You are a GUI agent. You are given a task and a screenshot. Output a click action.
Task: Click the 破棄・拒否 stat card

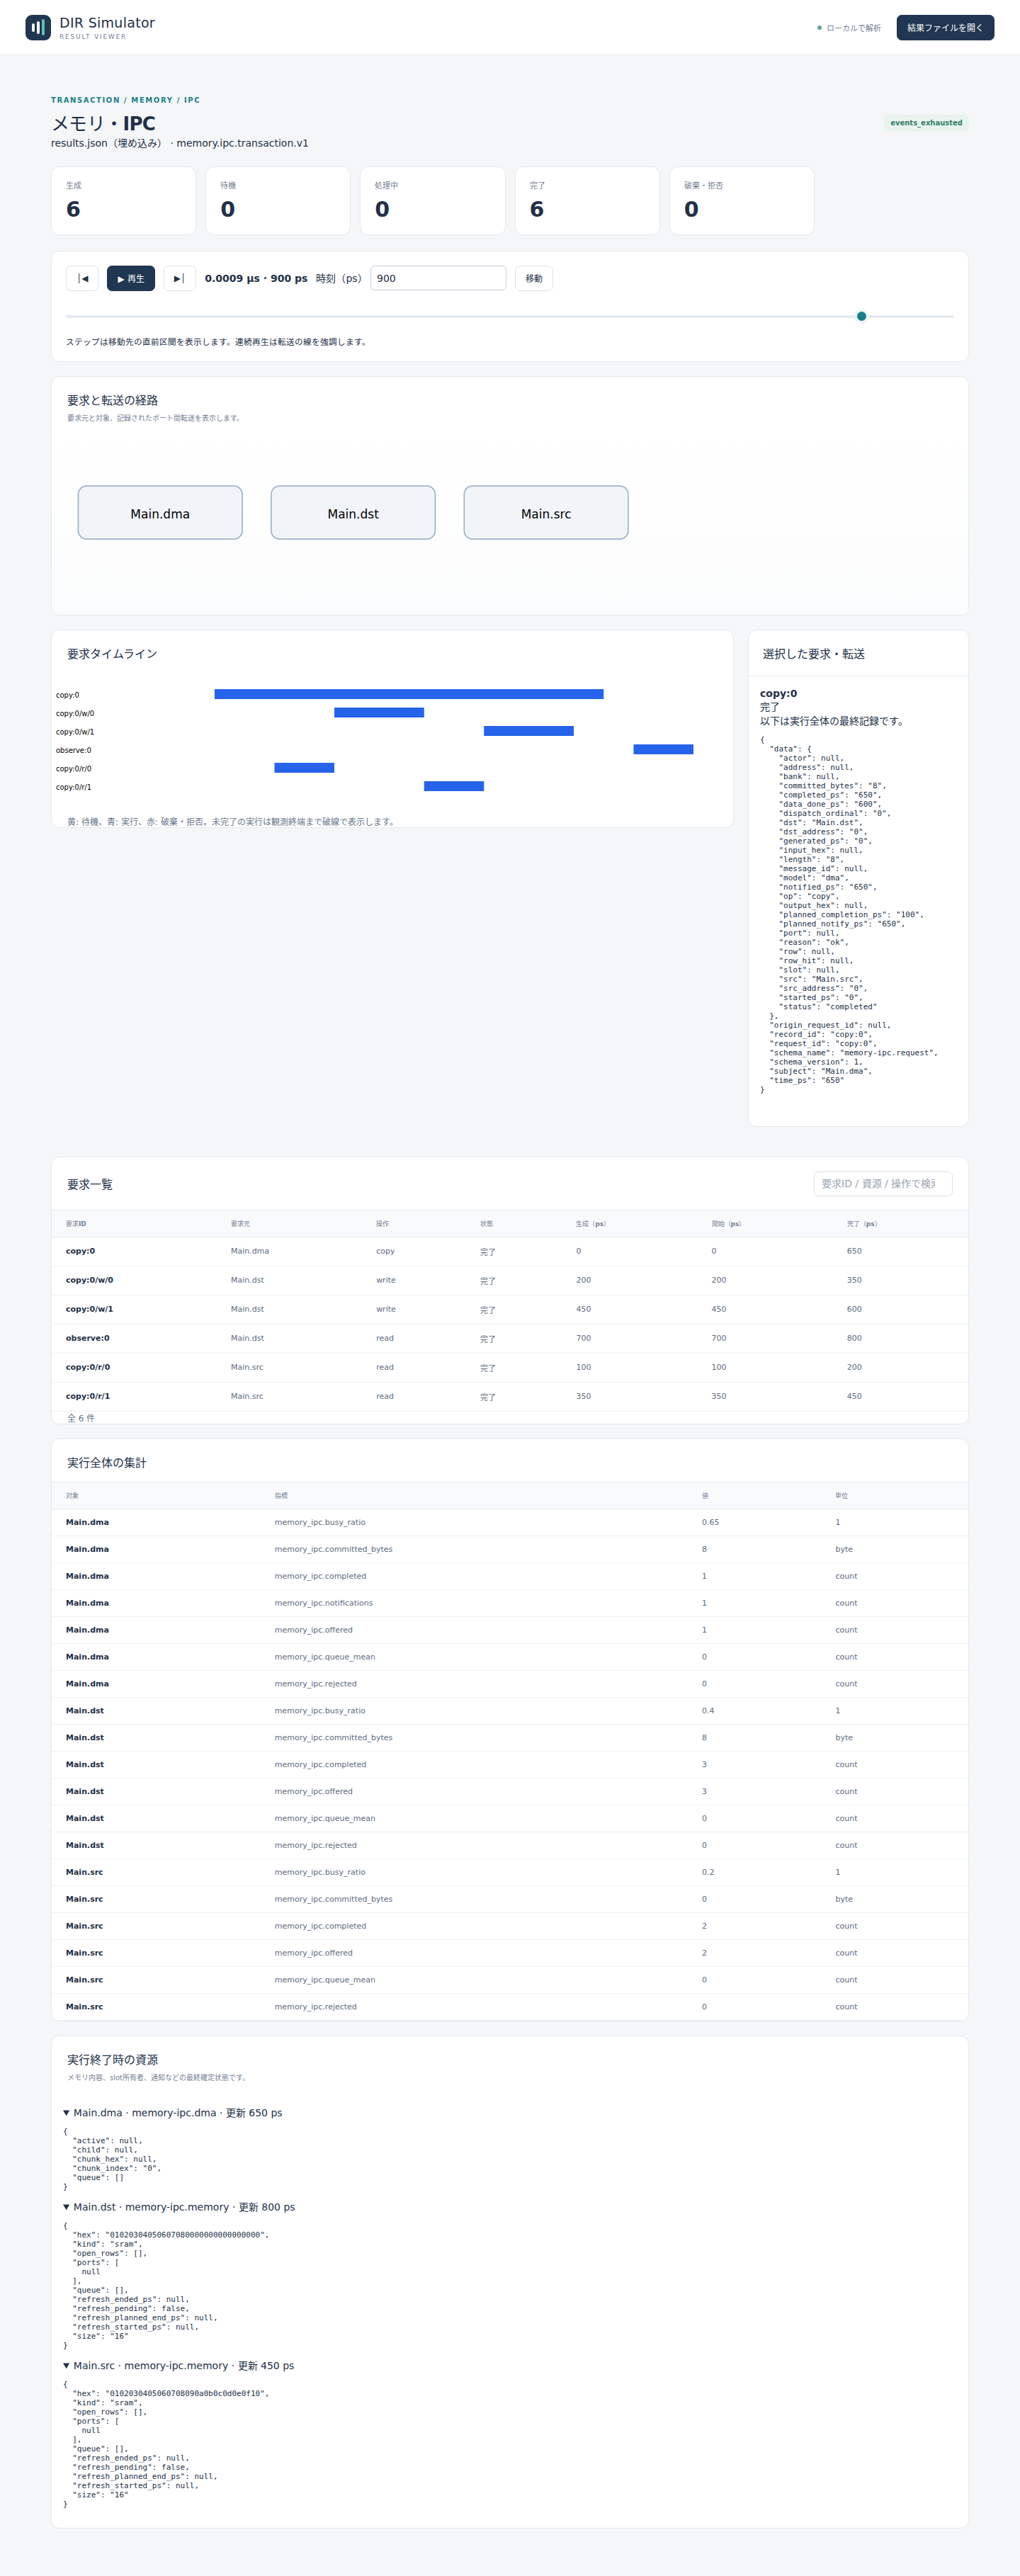(742, 201)
